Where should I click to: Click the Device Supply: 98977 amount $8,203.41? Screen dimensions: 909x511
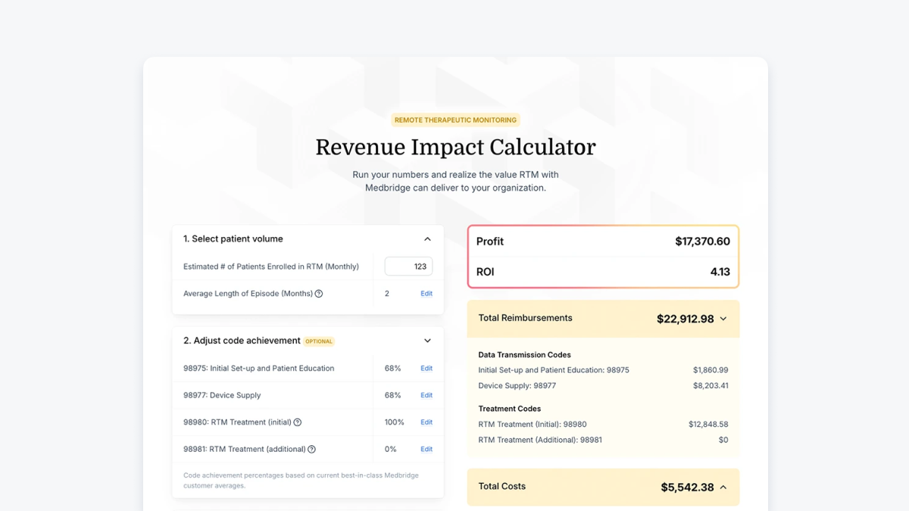[x=711, y=386]
